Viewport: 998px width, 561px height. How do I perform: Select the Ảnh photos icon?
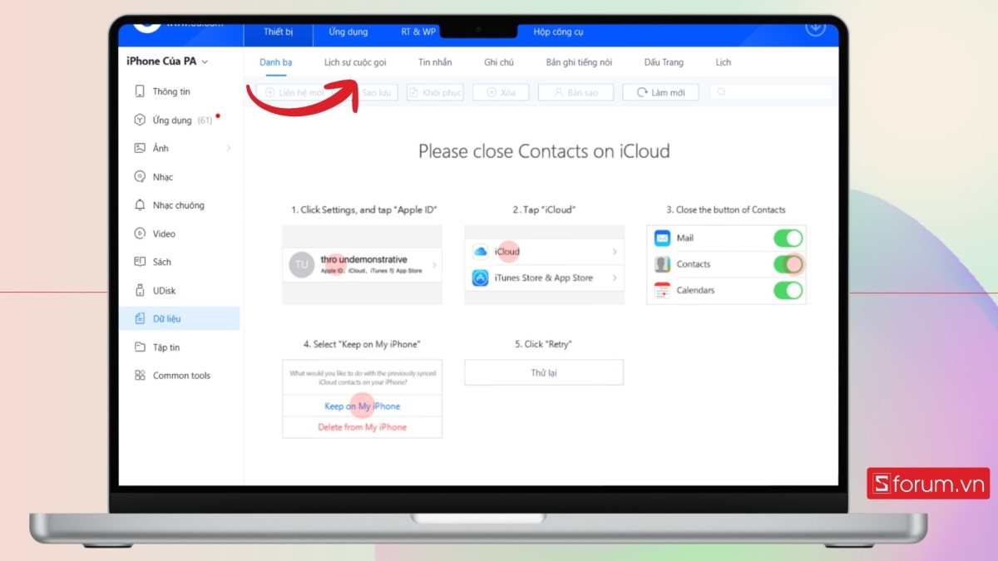click(140, 148)
